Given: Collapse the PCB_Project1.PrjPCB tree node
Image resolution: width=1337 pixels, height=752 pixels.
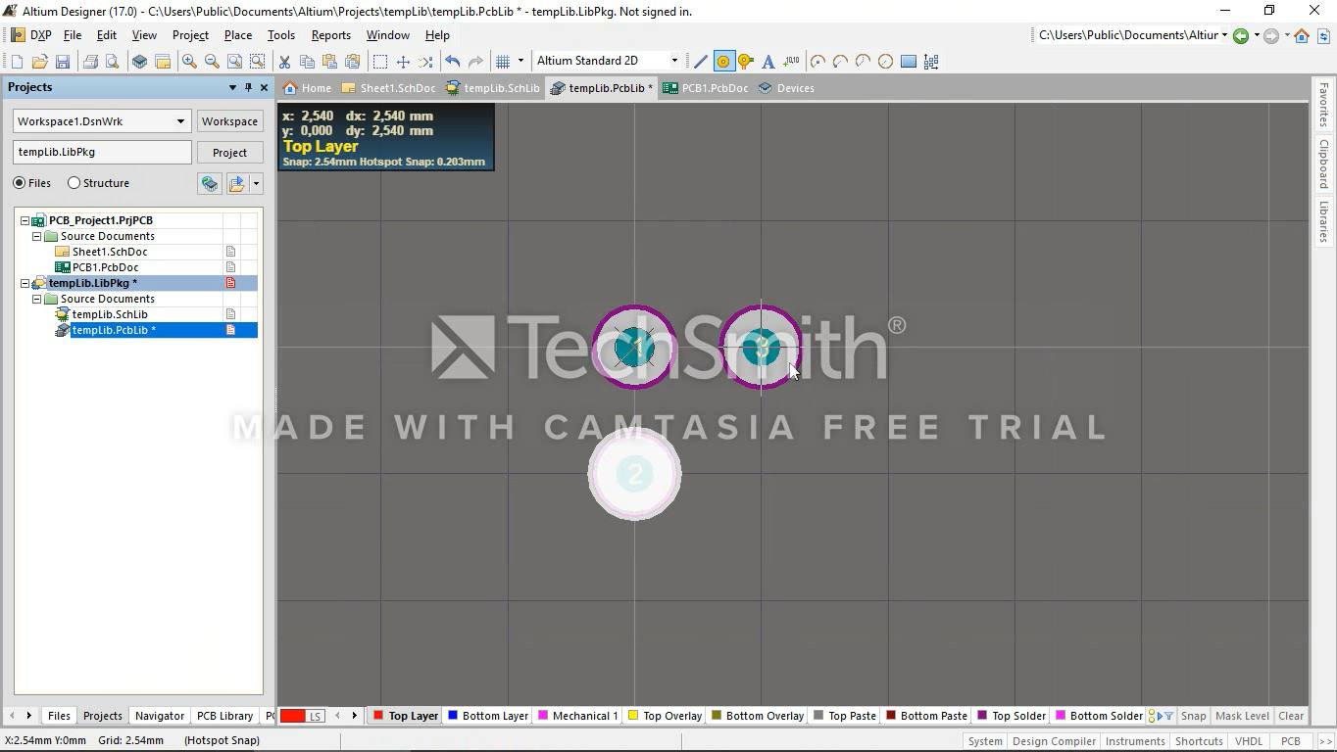Looking at the screenshot, I should click(25, 220).
